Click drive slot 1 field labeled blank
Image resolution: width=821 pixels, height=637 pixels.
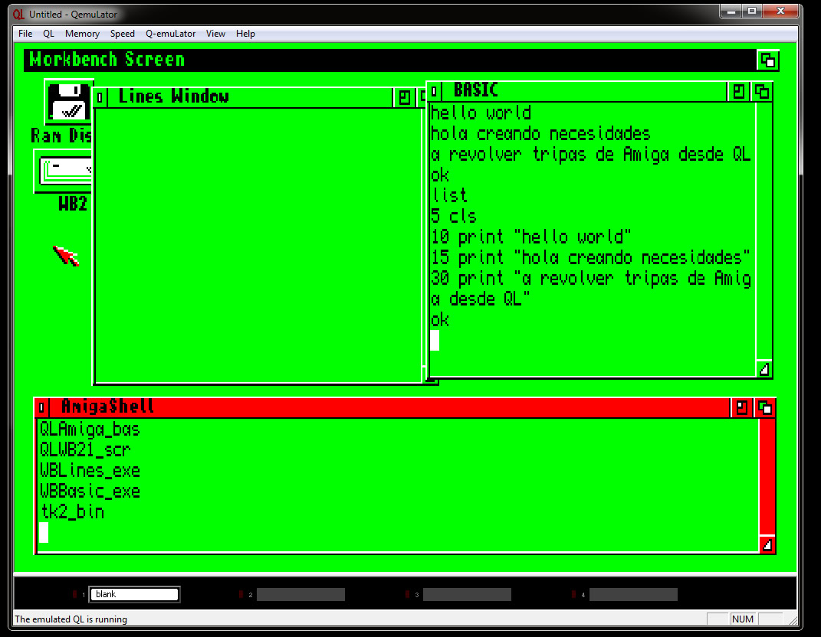click(x=135, y=594)
